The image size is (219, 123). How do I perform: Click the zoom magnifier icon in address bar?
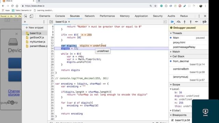(x=151, y=6)
